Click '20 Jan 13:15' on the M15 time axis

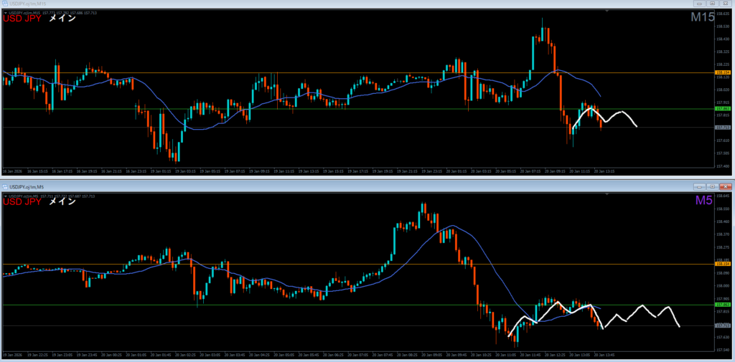[604, 171]
